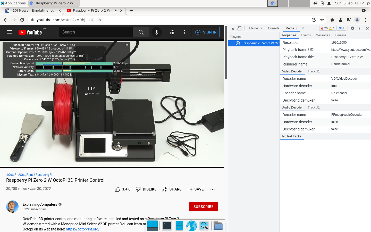Viewport: 371px width, 232px height.
Task: Subscribe to ExplainingComputers channel
Action: (204, 207)
